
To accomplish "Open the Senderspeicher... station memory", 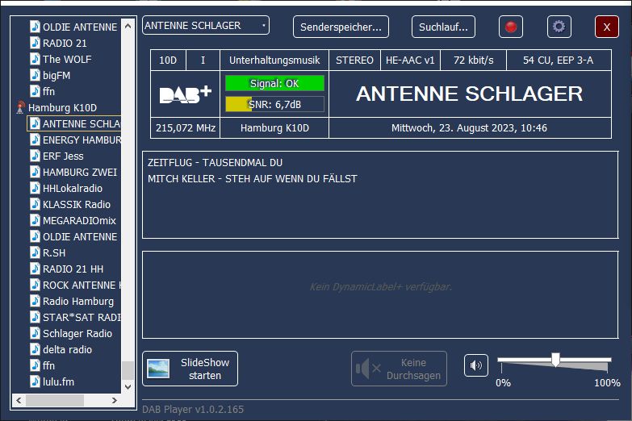I will coord(341,27).
